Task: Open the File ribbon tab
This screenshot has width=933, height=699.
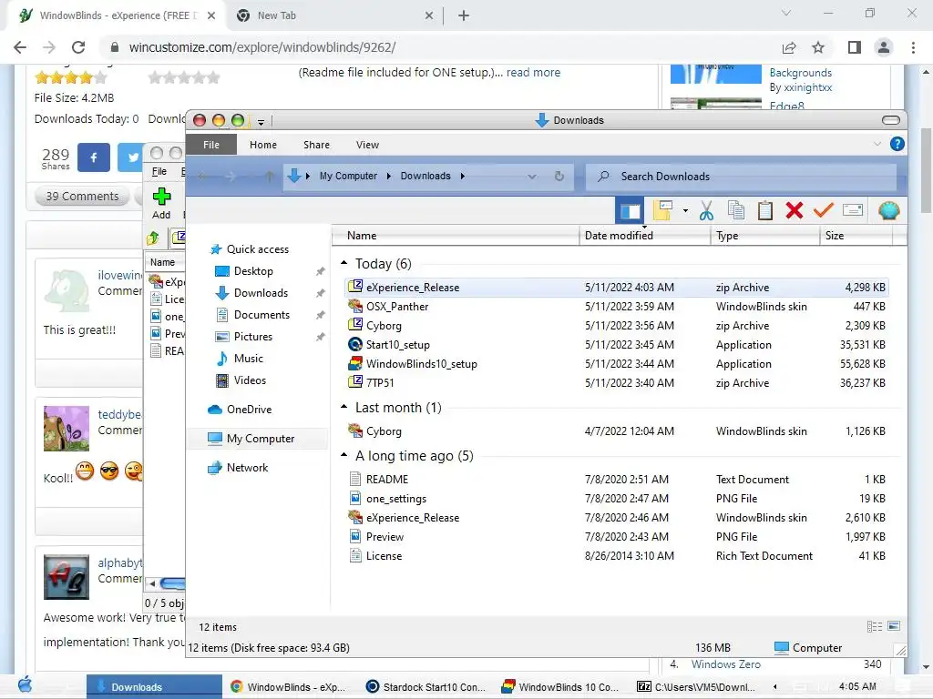Action: pyautogui.click(x=211, y=145)
